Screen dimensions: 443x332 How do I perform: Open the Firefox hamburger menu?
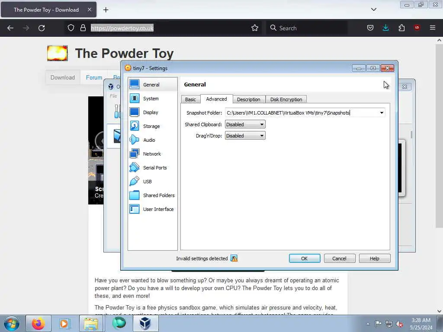(432, 28)
